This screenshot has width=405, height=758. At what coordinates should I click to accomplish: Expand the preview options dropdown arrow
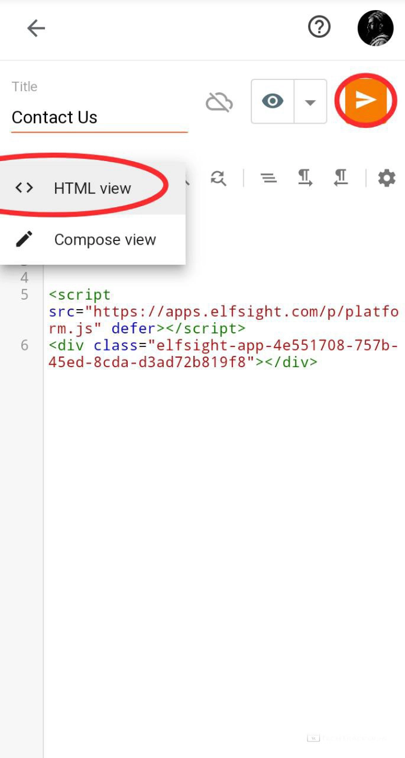pyautogui.click(x=310, y=102)
